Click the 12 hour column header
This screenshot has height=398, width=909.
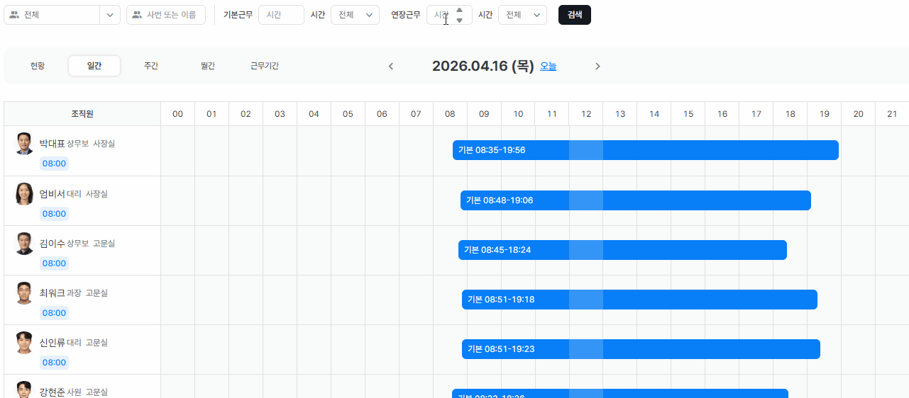(586, 114)
